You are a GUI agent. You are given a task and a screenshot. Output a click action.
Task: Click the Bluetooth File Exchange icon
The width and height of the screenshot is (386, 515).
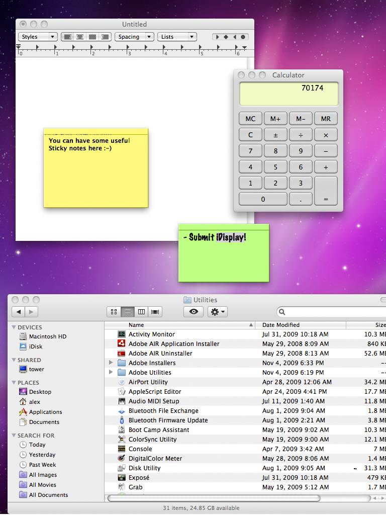pyautogui.click(x=122, y=410)
